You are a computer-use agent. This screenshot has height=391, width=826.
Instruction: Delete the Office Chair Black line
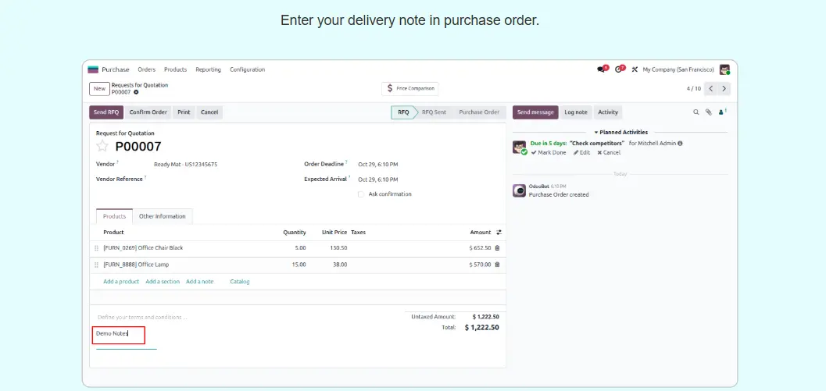pos(497,248)
